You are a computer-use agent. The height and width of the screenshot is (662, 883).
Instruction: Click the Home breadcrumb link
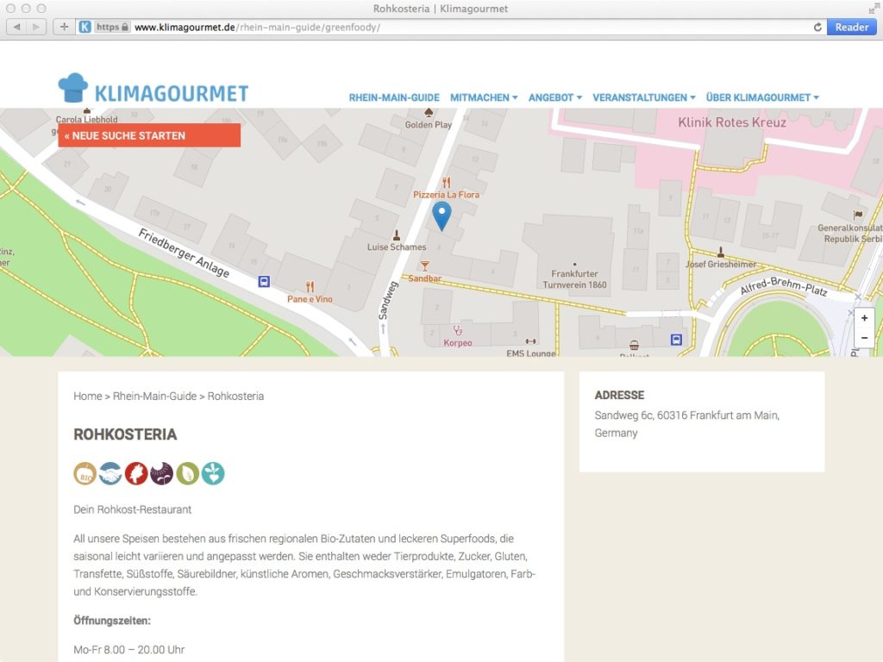88,396
